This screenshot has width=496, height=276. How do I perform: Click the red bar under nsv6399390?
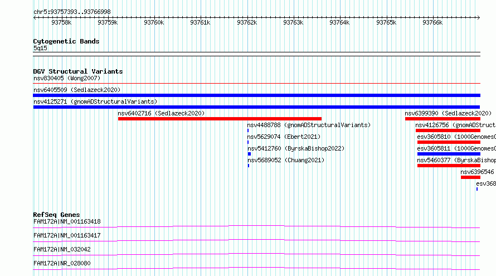[x=443, y=119]
